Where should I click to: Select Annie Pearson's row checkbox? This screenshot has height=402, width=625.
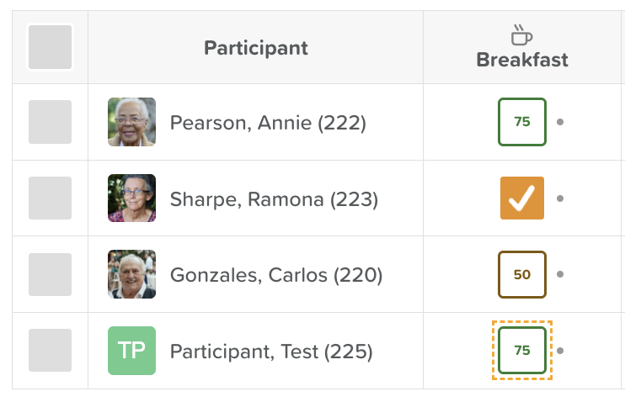pos(51,122)
